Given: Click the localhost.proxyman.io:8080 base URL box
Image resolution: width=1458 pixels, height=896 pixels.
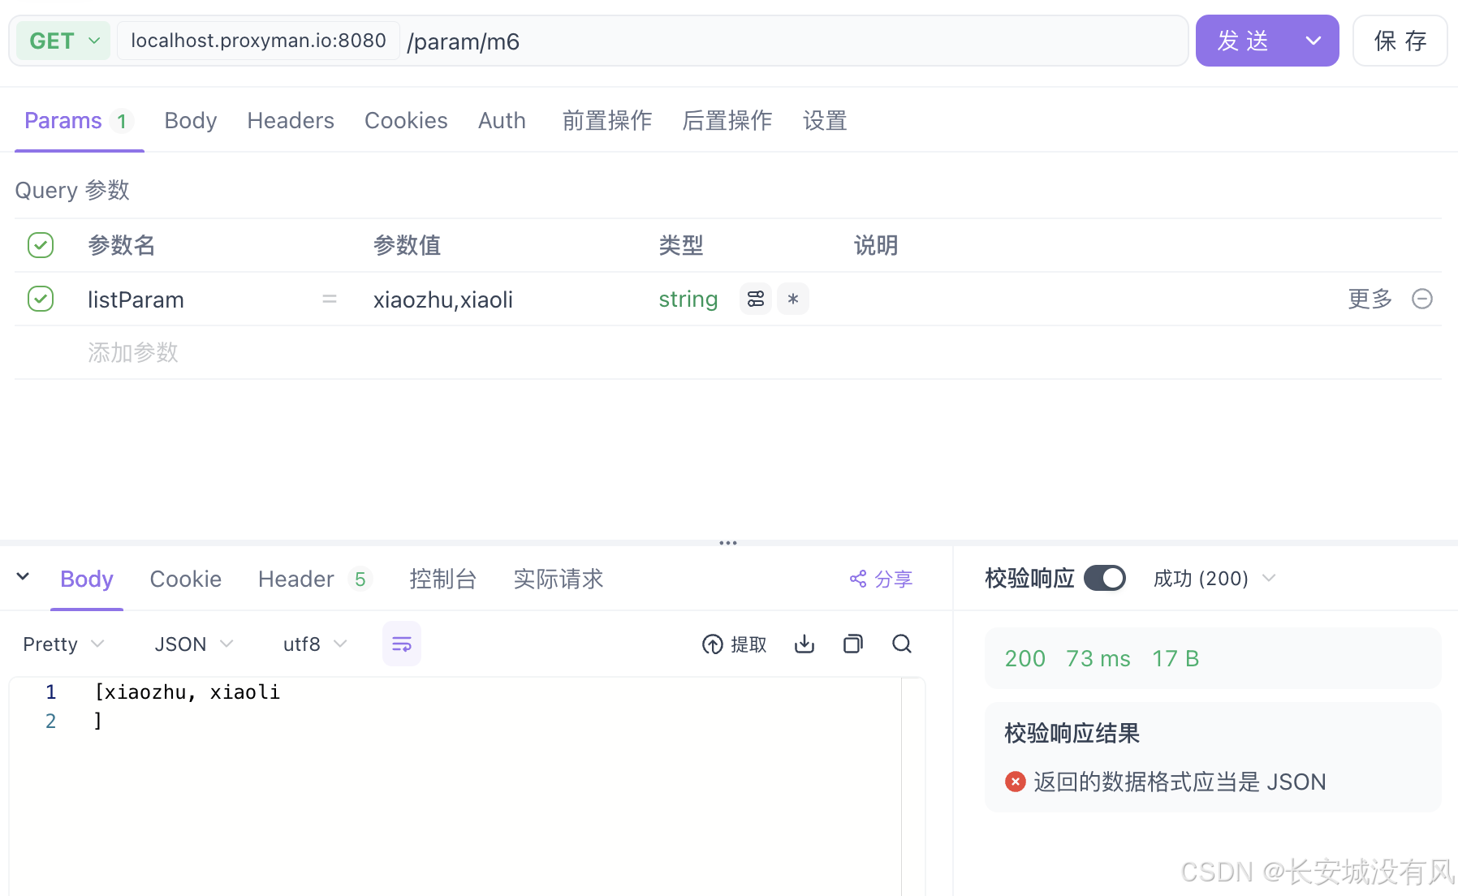Looking at the screenshot, I should tap(258, 41).
